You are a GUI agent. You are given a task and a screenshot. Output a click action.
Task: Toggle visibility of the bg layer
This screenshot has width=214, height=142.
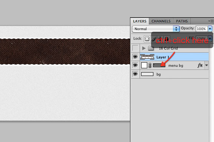[135, 74]
